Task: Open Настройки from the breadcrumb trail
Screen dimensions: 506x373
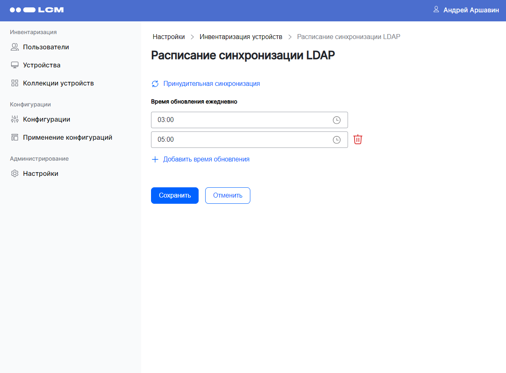Action: point(169,37)
